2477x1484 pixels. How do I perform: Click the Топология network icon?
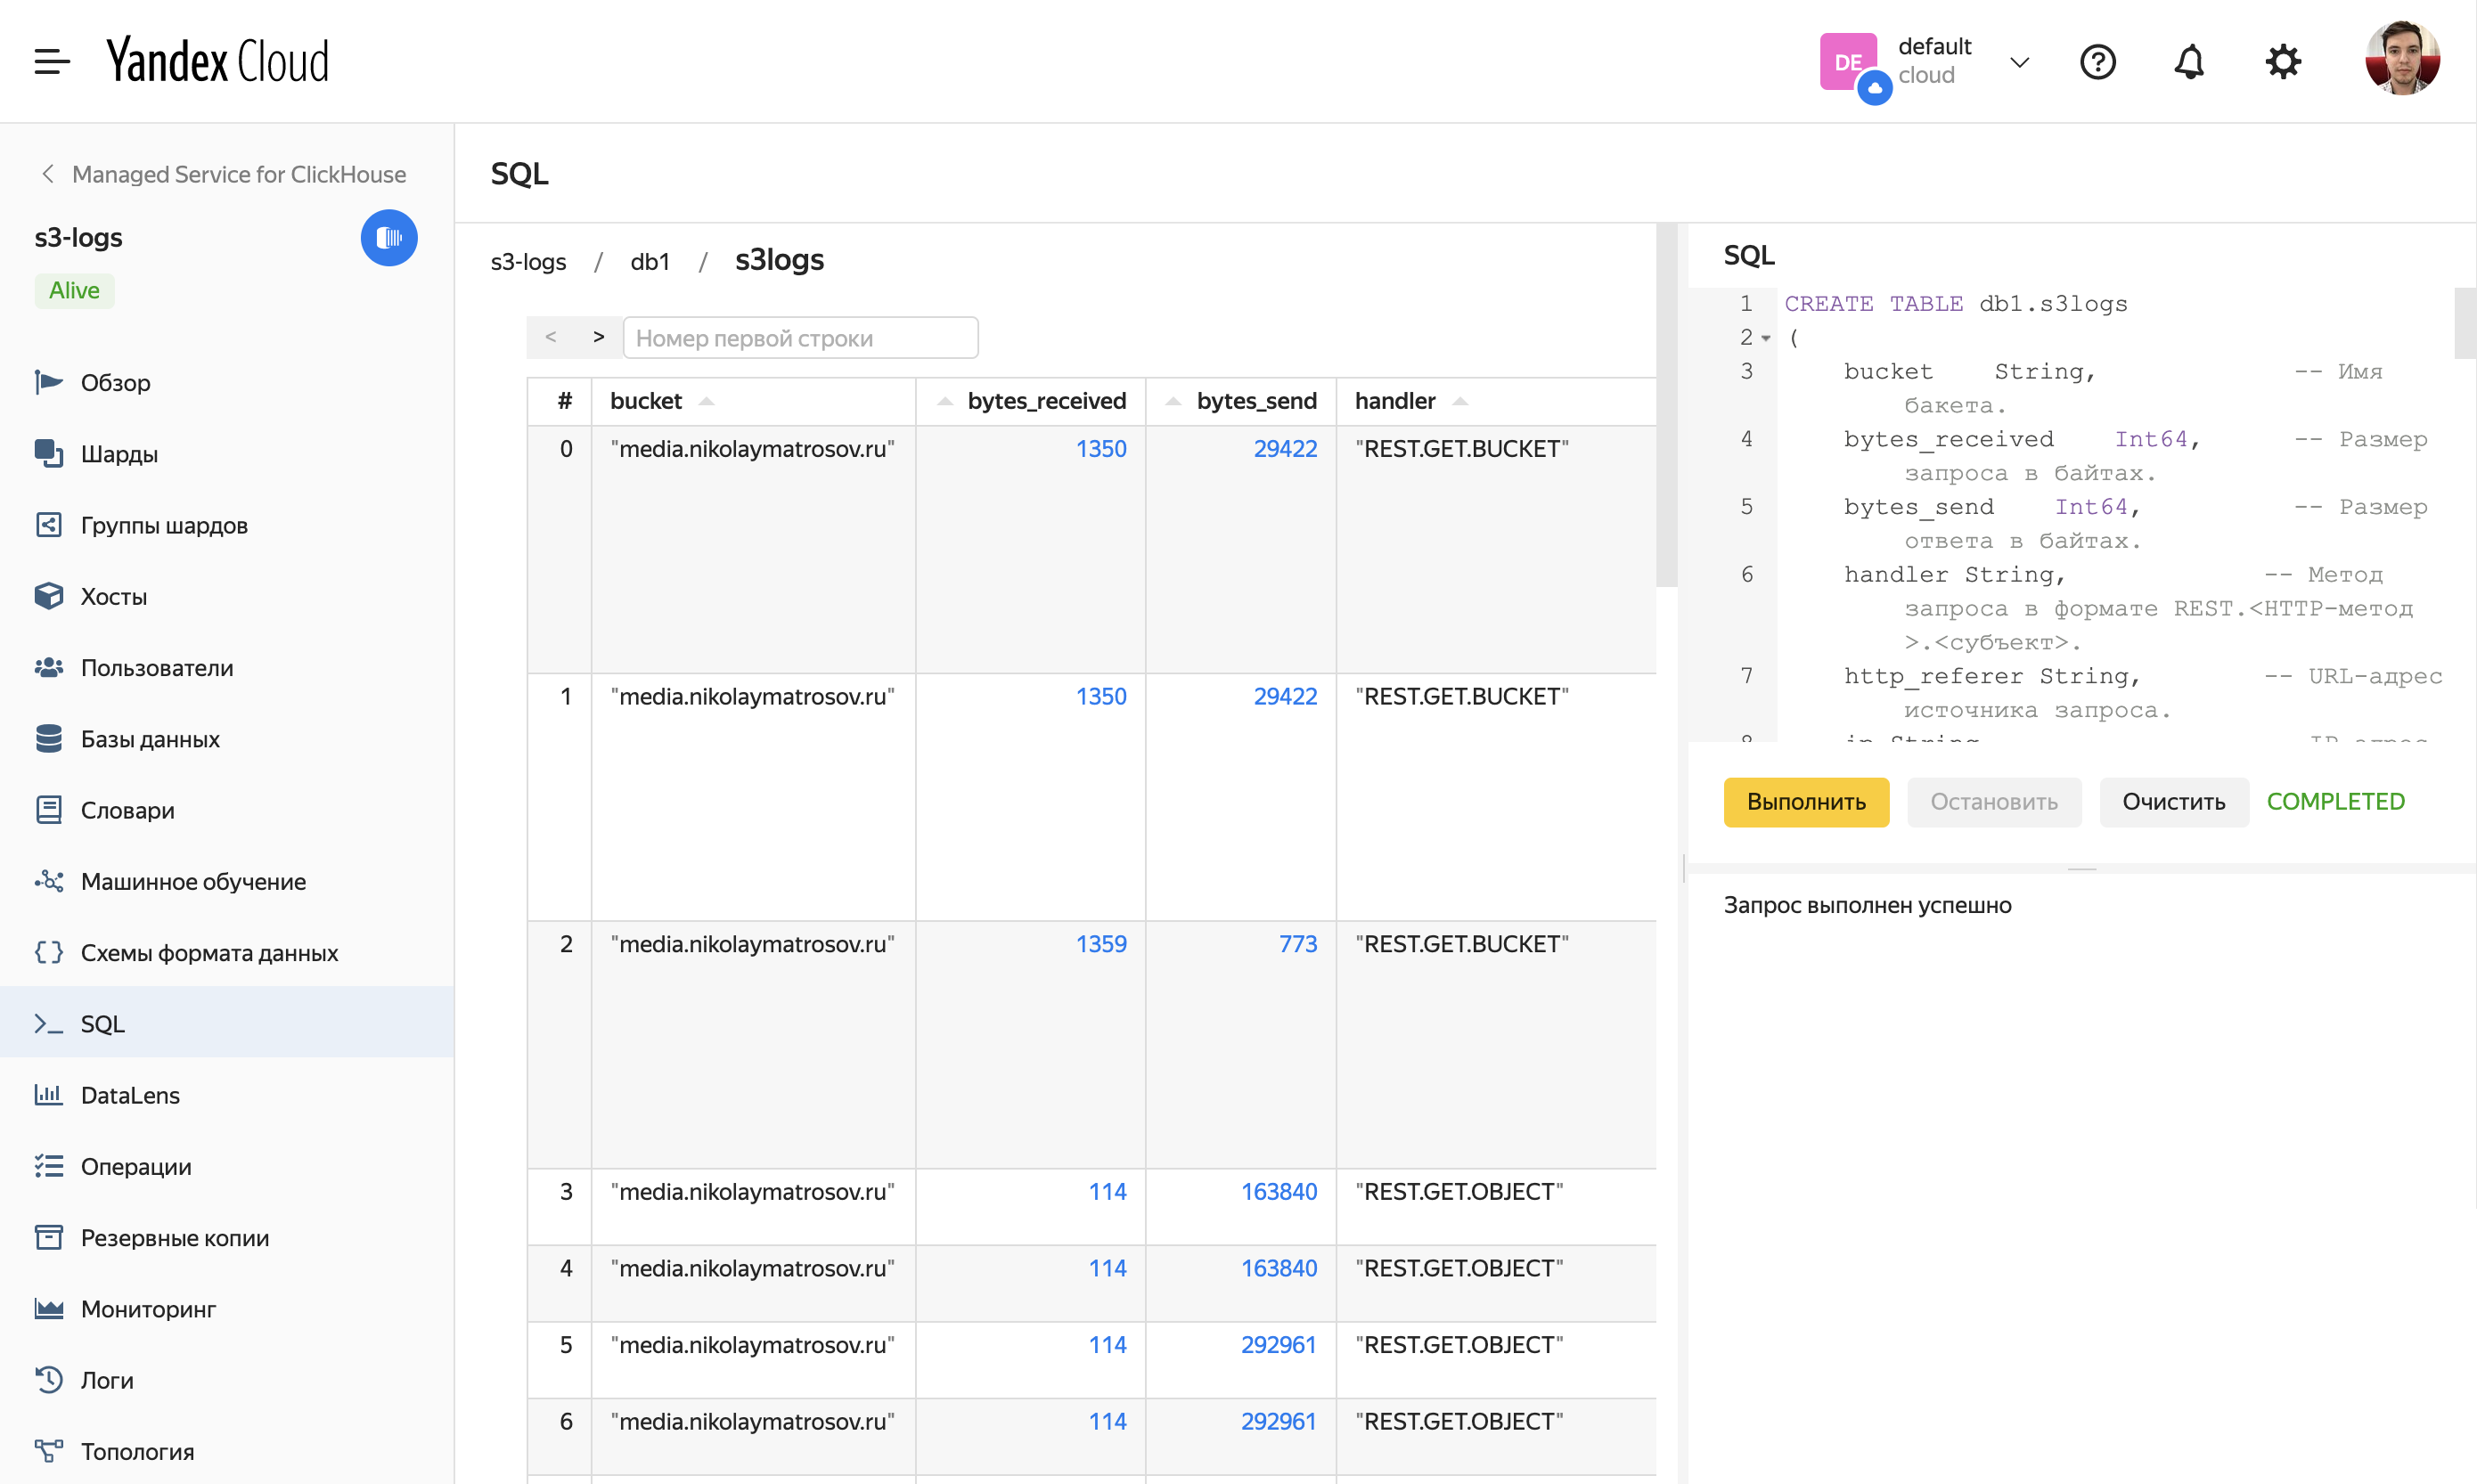pos(49,1451)
